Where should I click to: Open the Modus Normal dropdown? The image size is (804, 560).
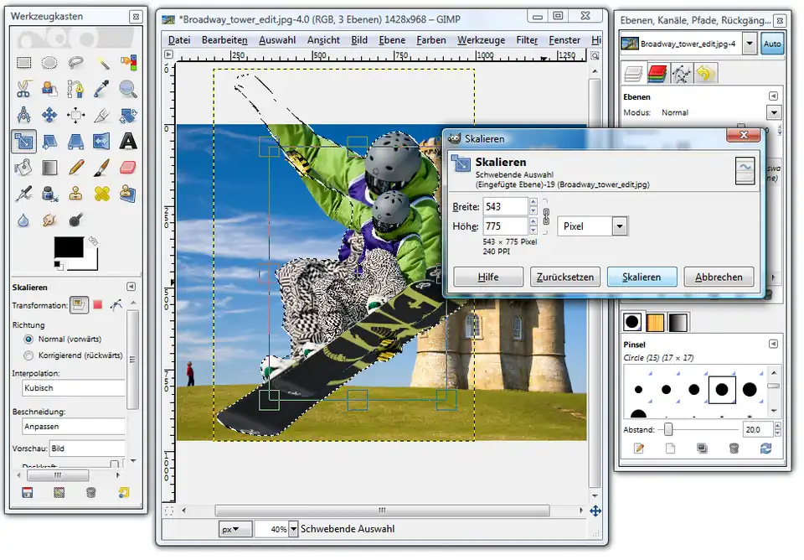pos(772,112)
